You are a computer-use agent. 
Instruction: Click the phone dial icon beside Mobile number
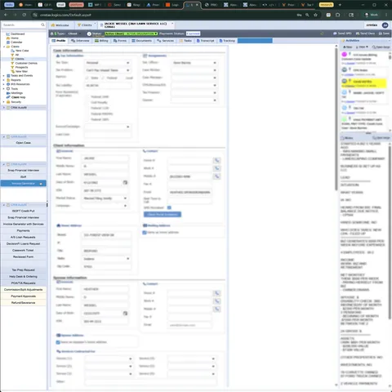pyautogui.click(x=216, y=176)
